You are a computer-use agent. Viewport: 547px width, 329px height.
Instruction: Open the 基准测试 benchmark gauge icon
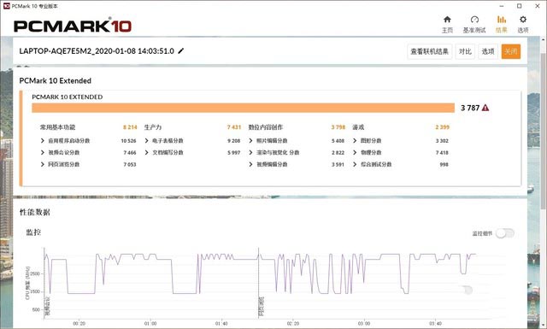coord(474,20)
